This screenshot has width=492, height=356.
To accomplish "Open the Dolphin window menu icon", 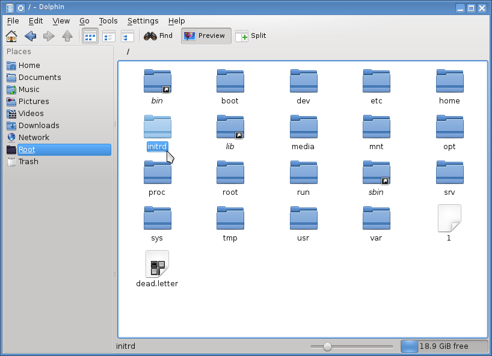I will pos(10,8).
